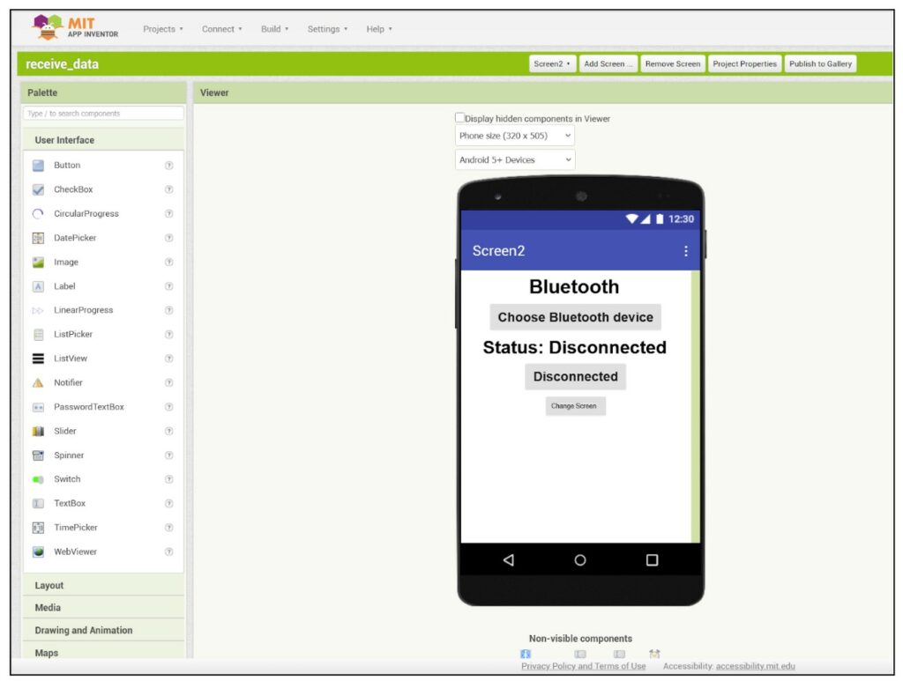Image resolution: width=903 pixels, height=681 pixels.
Task: Pick the PasswordTextBox component
Action: click(89, 407)
